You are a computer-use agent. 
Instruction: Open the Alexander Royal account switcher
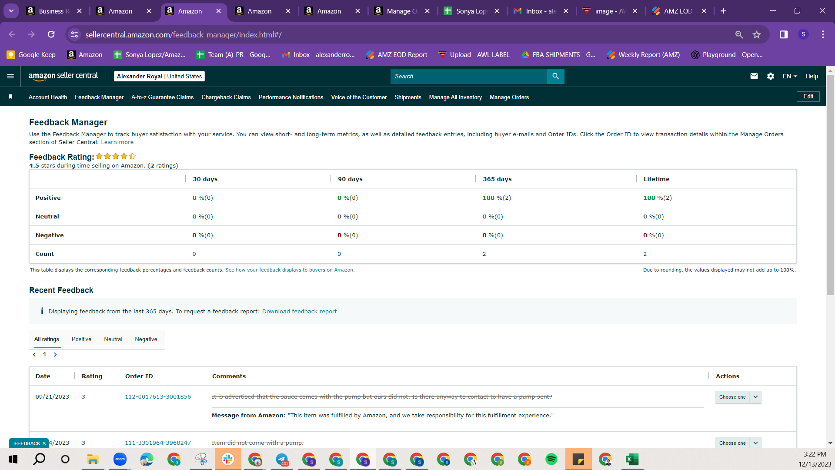point(159,76)
